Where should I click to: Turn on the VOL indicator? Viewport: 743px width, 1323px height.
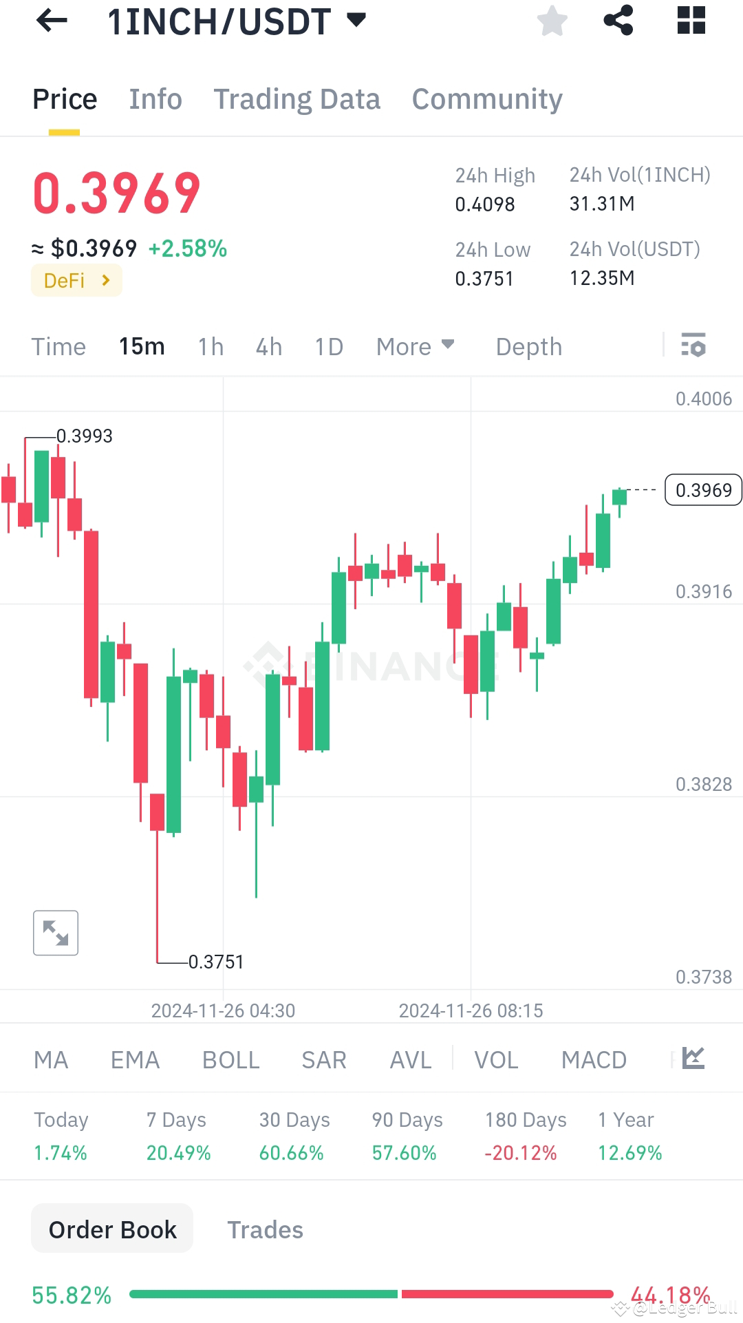click(495, 1060)
